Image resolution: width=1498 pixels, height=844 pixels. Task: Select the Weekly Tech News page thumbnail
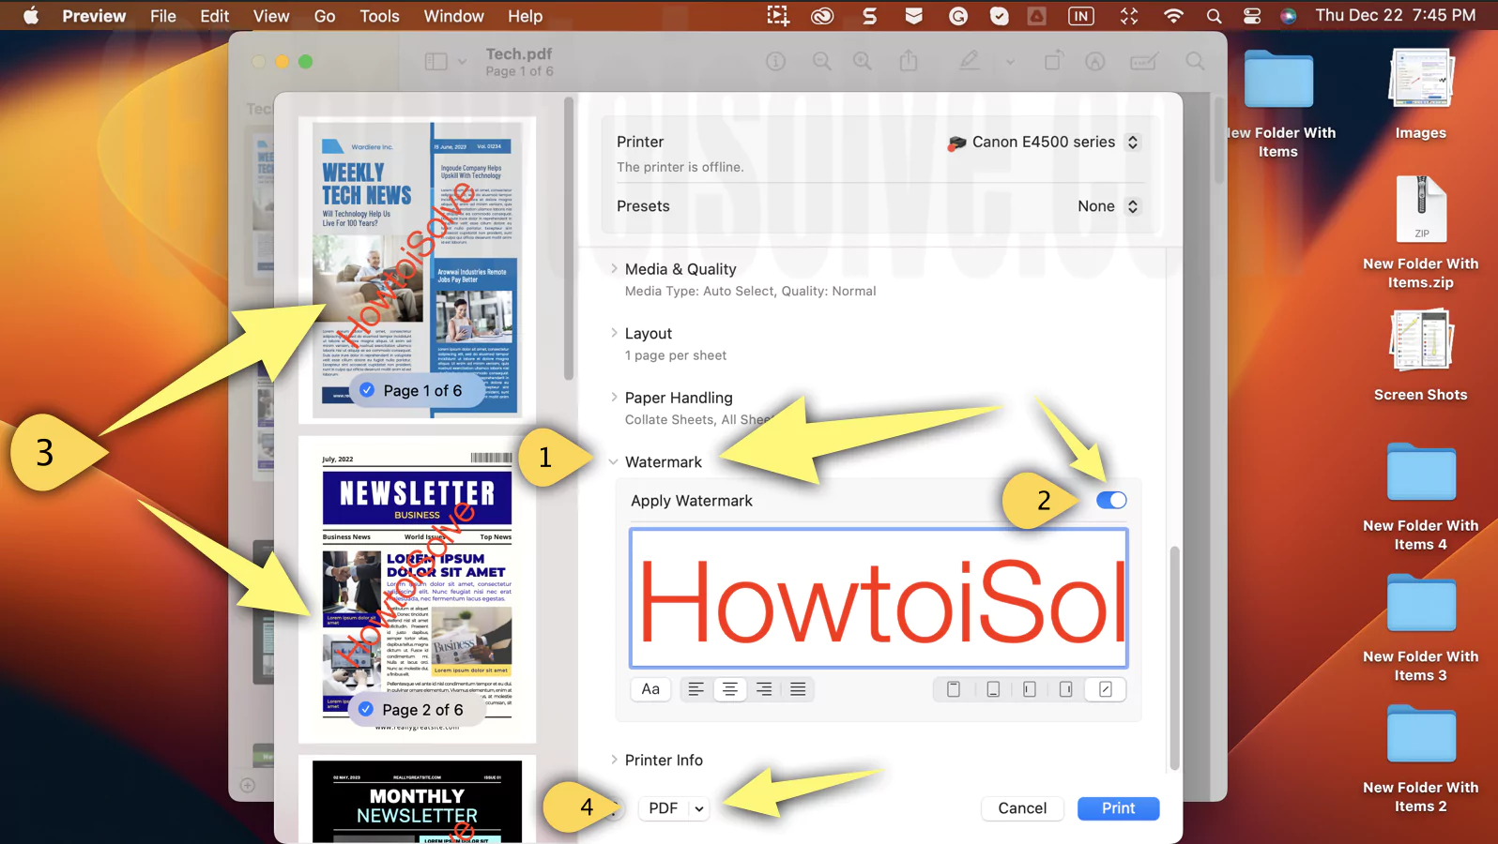418,268
